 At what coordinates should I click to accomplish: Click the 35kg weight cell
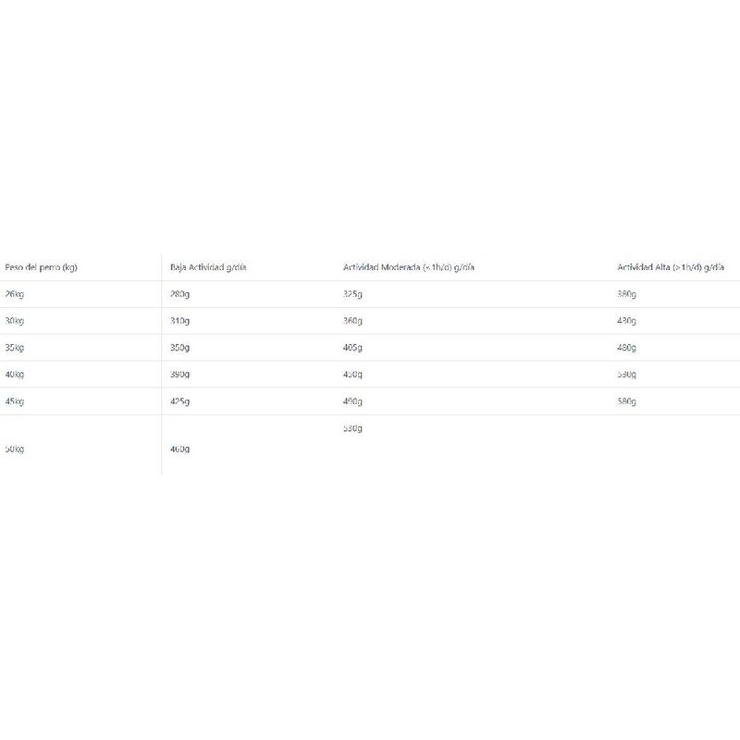(x=14, y=348)
